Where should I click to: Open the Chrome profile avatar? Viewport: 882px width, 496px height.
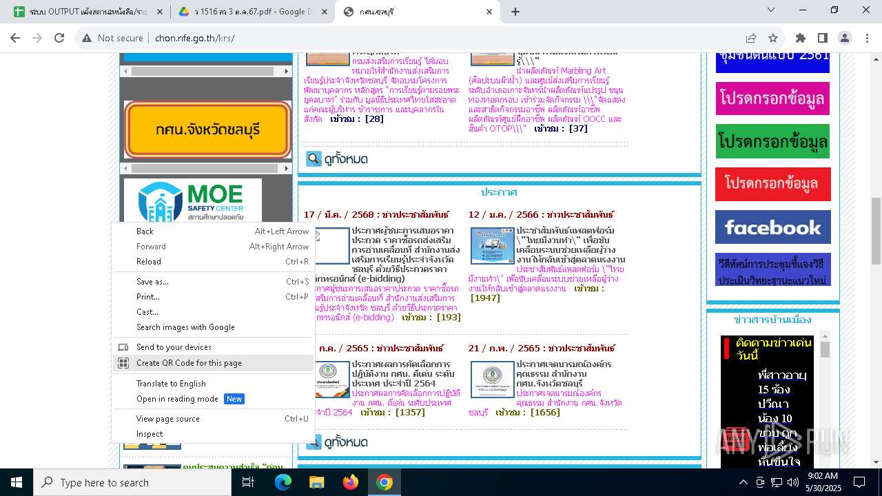click(845, 38)
